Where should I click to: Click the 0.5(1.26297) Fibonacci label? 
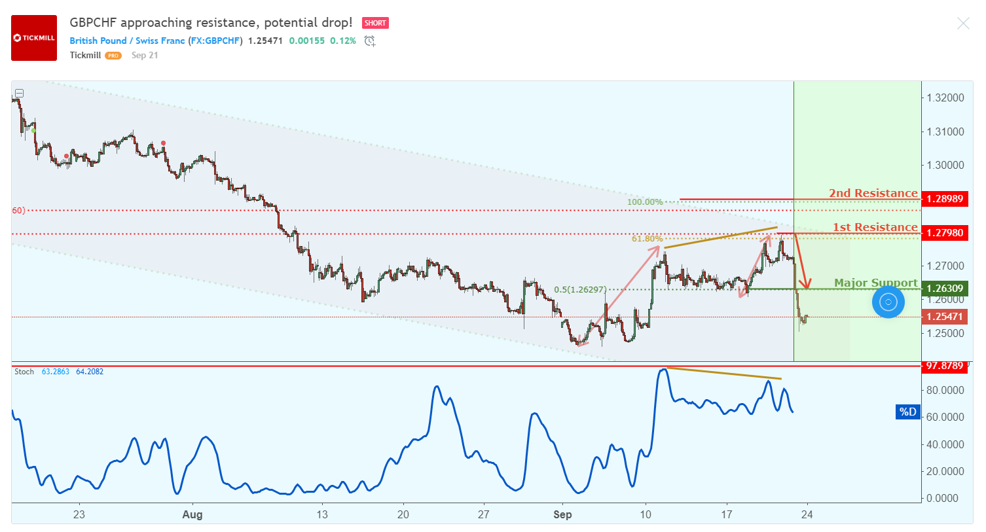click(x=580, y=290)
